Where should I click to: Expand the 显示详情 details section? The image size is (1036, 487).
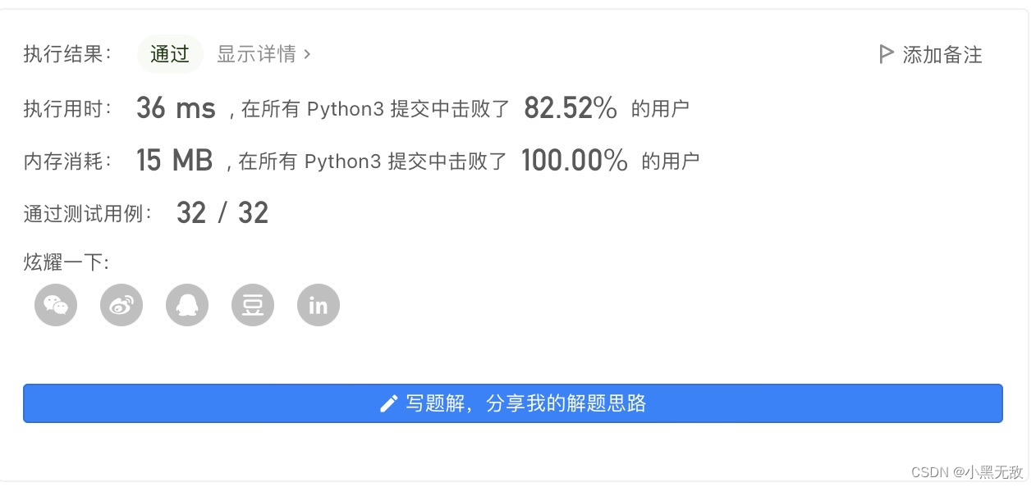257,54
